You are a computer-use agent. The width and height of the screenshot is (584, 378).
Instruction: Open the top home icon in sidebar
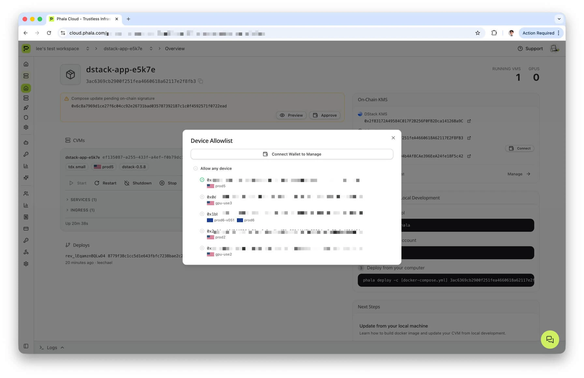click(x=26, y=64)
